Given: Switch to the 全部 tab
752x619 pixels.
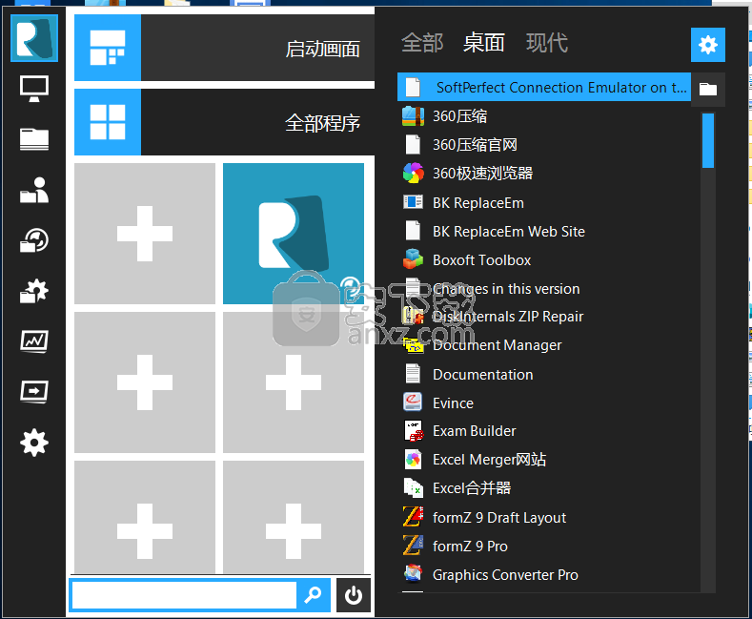Looking at the screenshot, I should pos(422,43).
